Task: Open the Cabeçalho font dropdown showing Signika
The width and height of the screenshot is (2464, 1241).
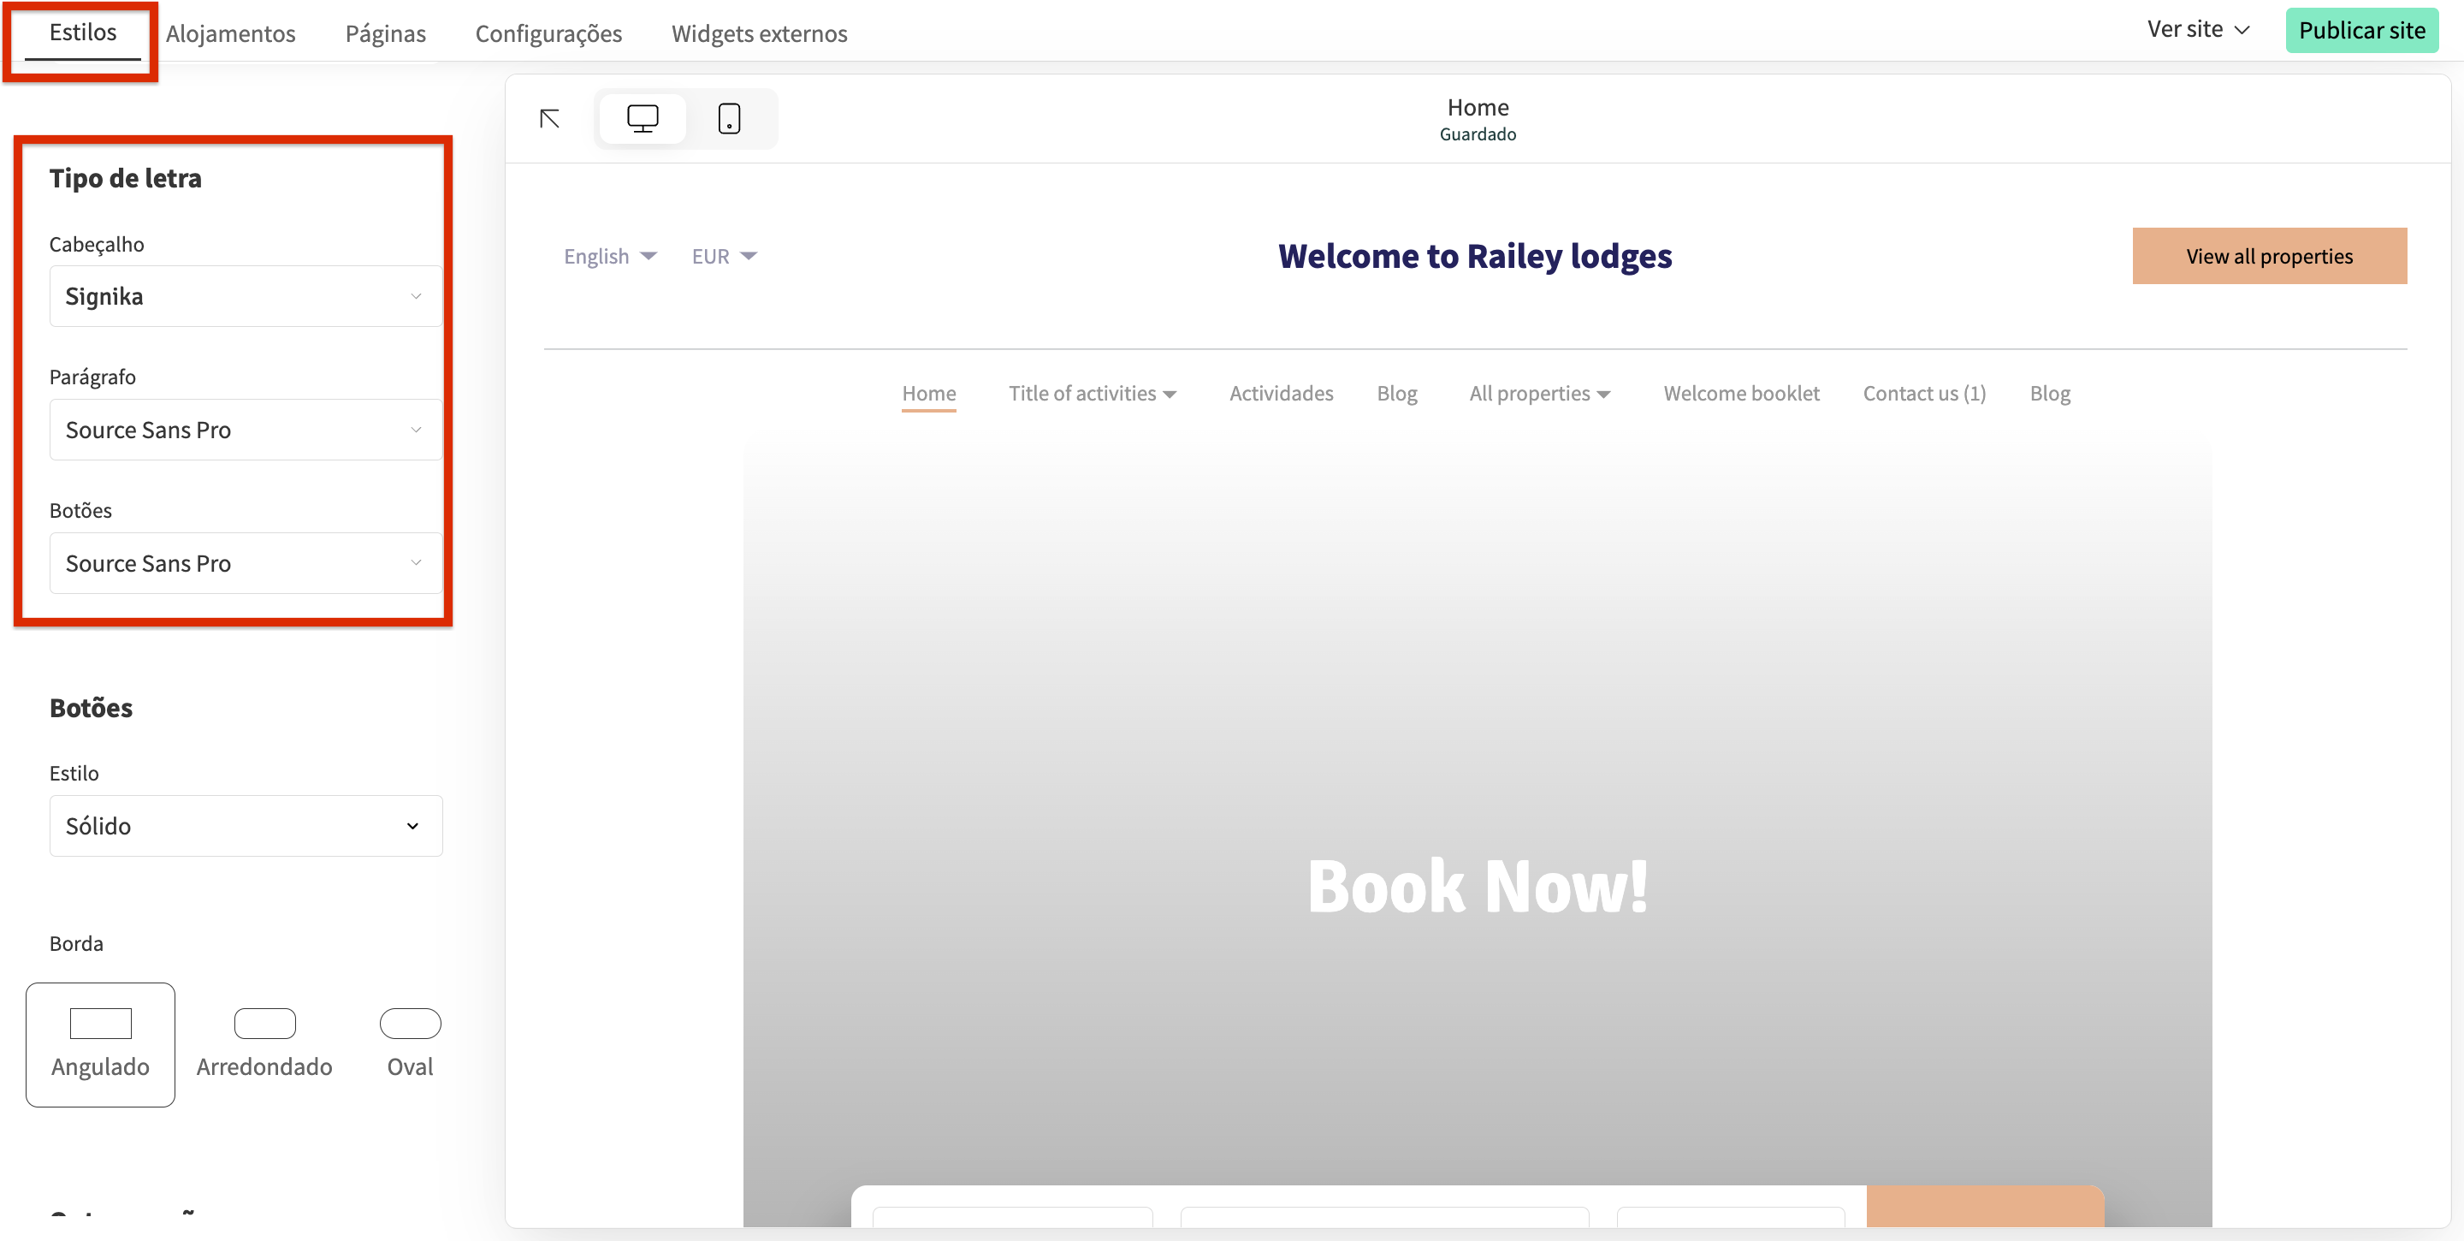Action: click(245, 297)
